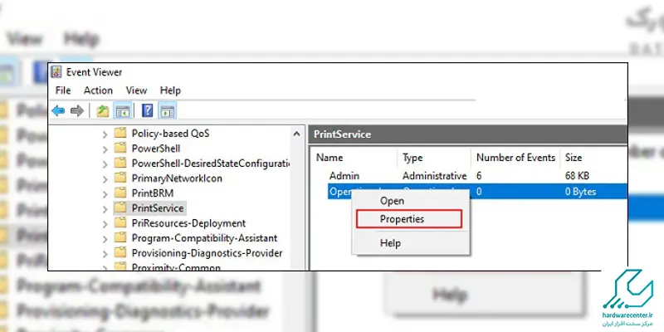The image size is (664, 332).
Task: Select the PrimaryNetworkIcon tree label
Action: tap(177, 178)
